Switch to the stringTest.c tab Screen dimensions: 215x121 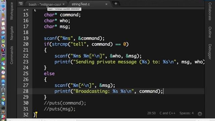coord(81,4)
